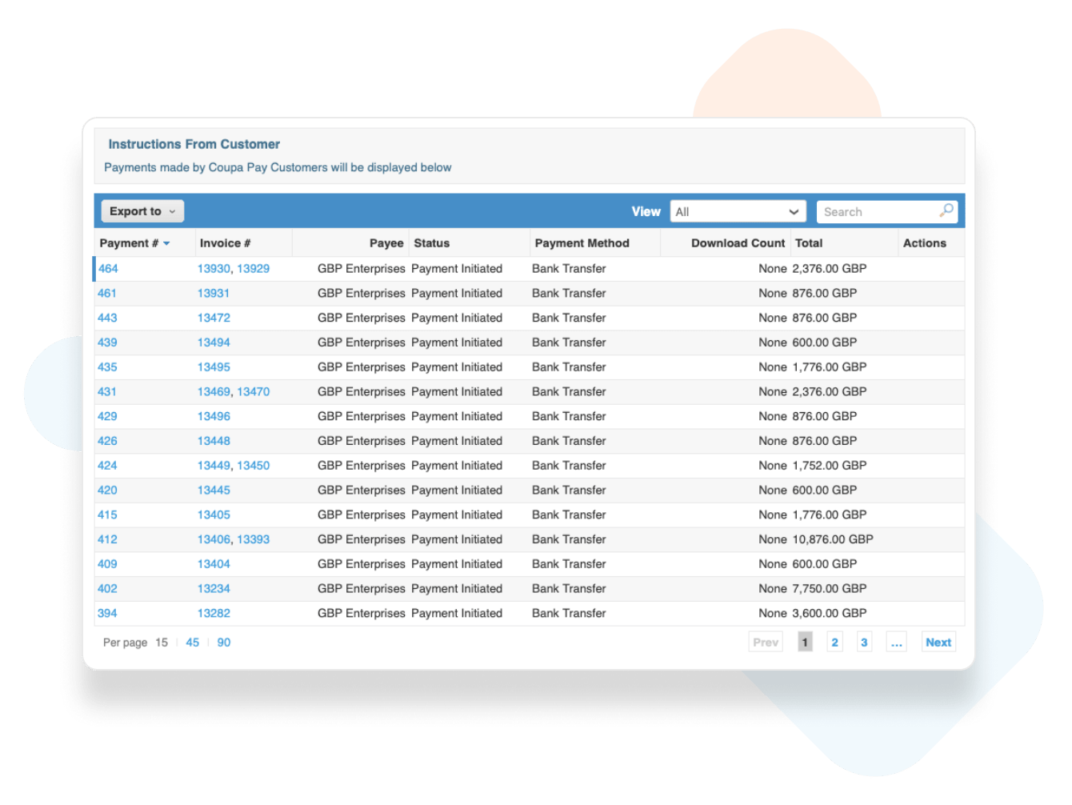Image resolution: width=1072 pixels, height=805 pixels.
Task: Open invoice 13469
Action: pos(214,392)
